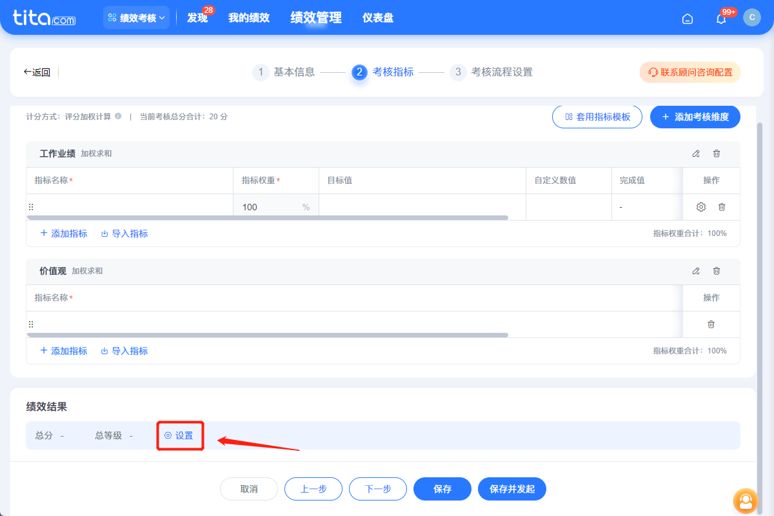Delete the 价值观 dimension via trash icon
This screenshot has width=774, height=516.
(716, 271)
